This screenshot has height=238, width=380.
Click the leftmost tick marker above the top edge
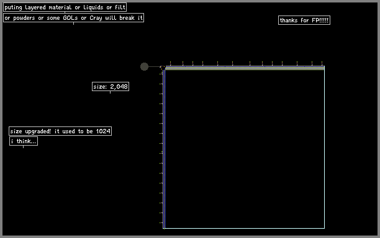pos(170,63)
